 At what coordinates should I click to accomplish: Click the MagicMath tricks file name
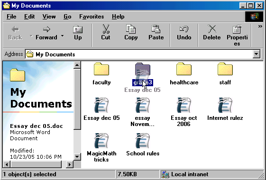[x=101, y=156]
